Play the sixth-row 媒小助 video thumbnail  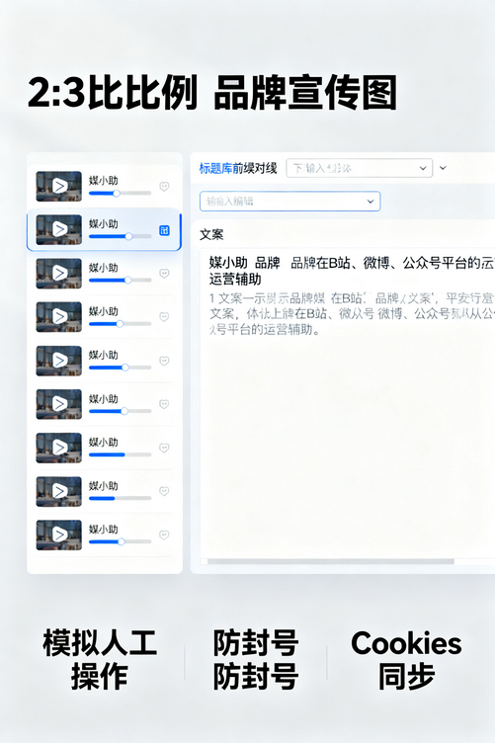[58, 404]
